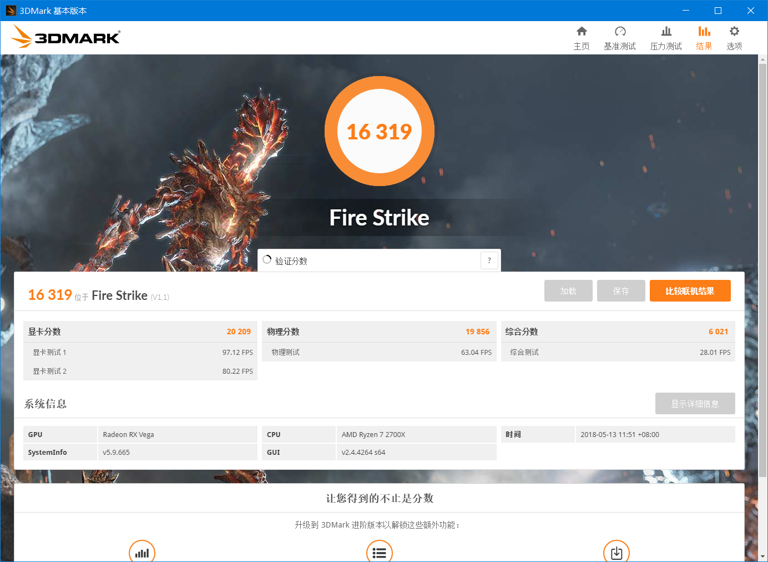Viewport: 768px width, 562px height.
Task: Click the download circle icon
Action: pyautogui.click(x=617, y=552)
